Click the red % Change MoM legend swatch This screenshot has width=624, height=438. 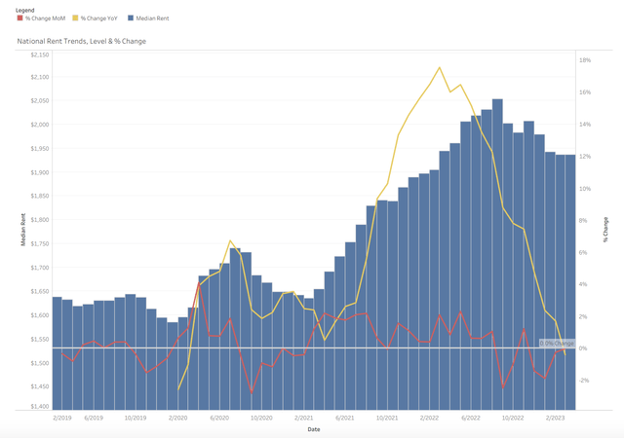(19, 18)
